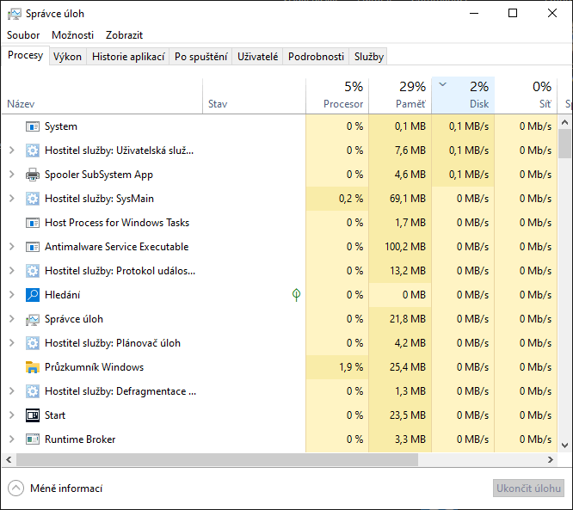Click the horizontal scrollbar at bottom
The height and width of the screenshot is (510, 573).
pyautogui.click(x=258, y=460)
